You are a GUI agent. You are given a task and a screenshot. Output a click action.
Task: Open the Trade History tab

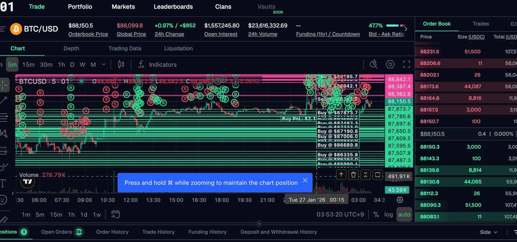159,232
